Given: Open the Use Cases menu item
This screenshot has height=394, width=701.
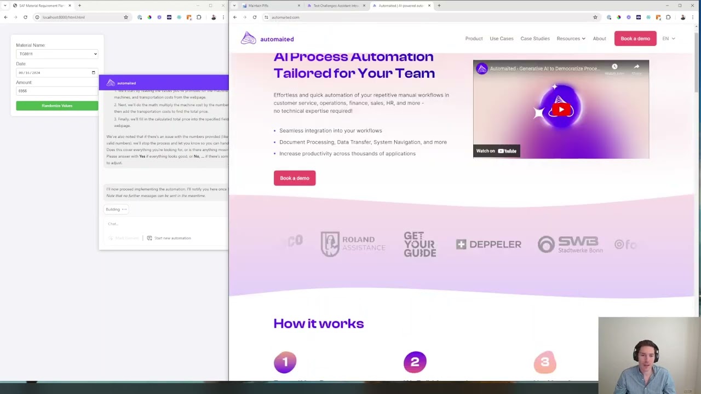Looking at the screenshot, I should [502, 38].
